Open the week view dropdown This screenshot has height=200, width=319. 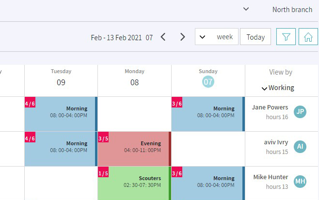(x=216, y=37)
